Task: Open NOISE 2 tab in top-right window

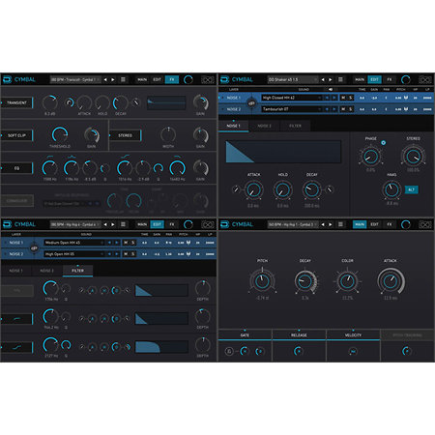Action: [264, 126]
